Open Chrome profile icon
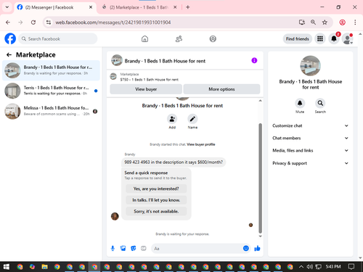Viewport: 363px width, 272px height. (342, 22)
